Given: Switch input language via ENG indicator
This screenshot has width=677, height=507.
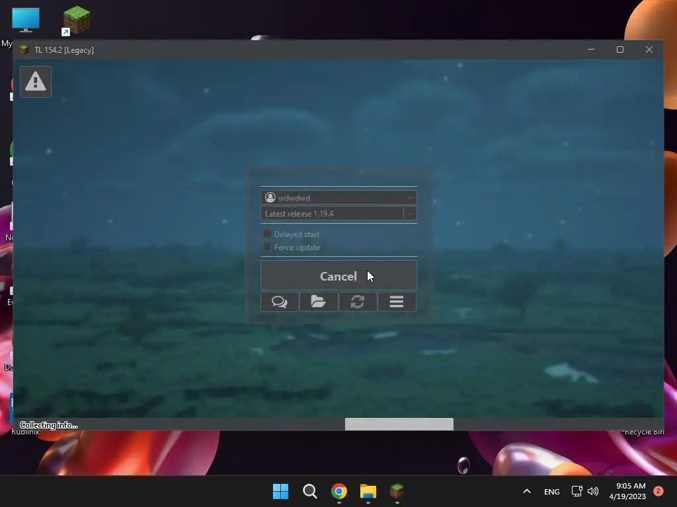Looking at the screenshot, I should (x=552, y=491).
